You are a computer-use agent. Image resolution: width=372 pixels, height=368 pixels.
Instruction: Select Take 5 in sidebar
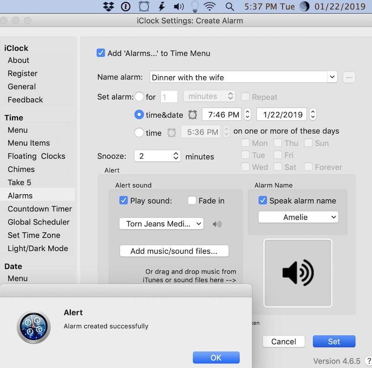coord(20,182)
